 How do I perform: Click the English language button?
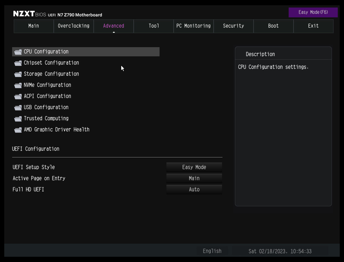(x=212, y=251)
